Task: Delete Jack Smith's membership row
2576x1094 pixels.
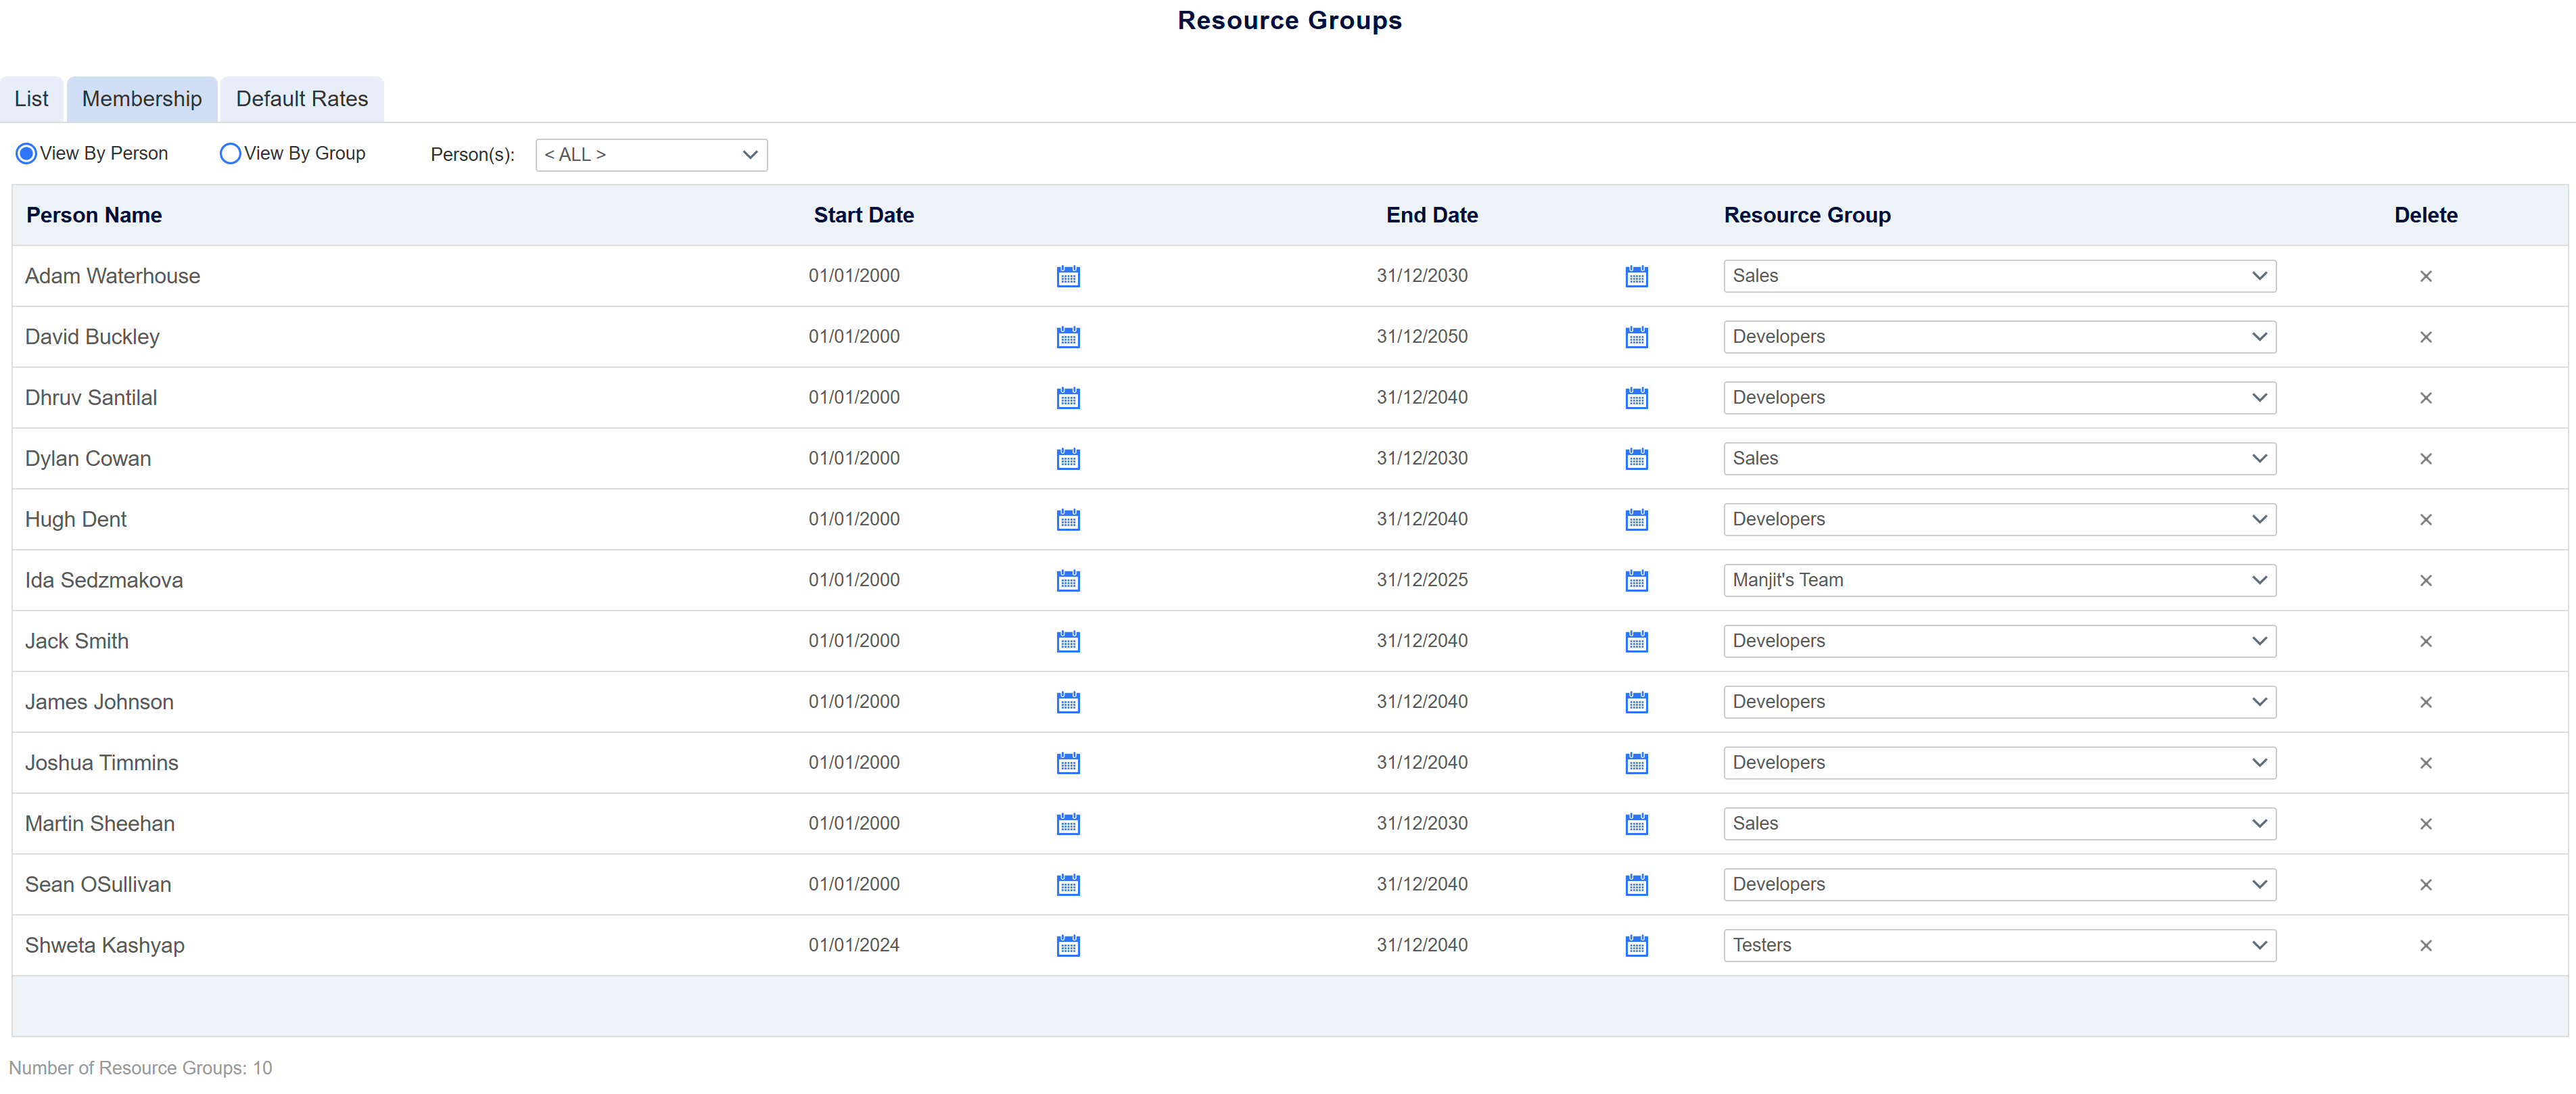Action: [x=2425, y=641]
